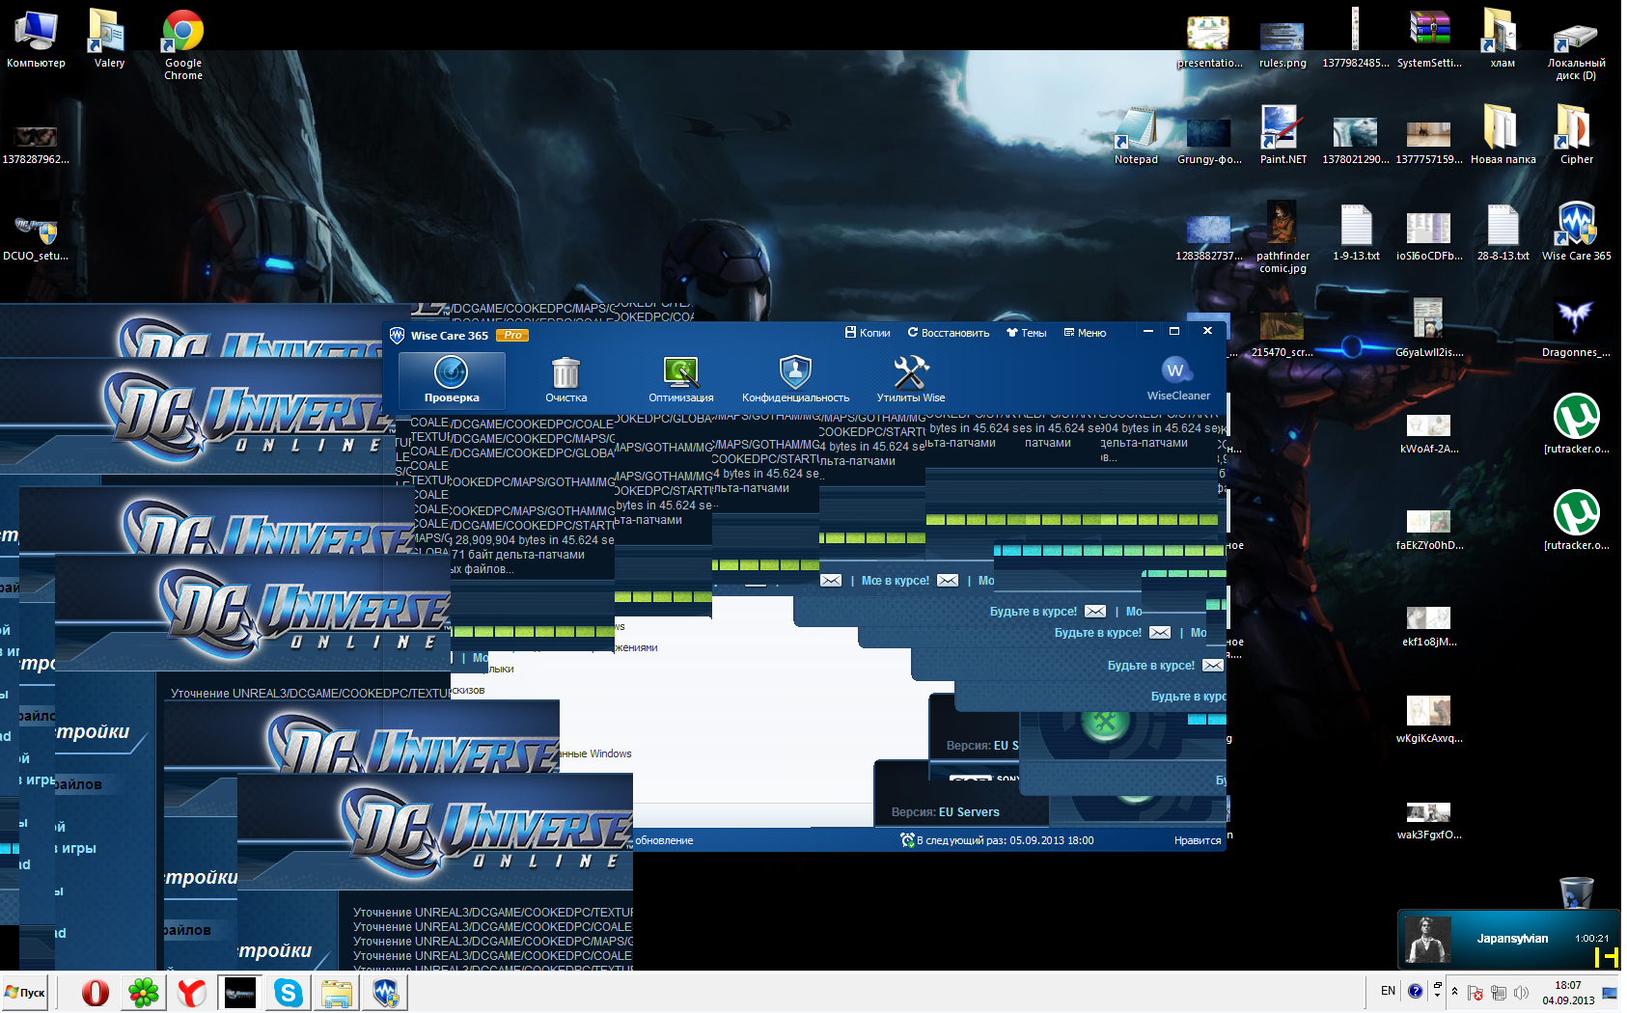Select the 1-9-13.txt text file
The height and width of the screenshot is (1013, 1627).
point(1356,233)
